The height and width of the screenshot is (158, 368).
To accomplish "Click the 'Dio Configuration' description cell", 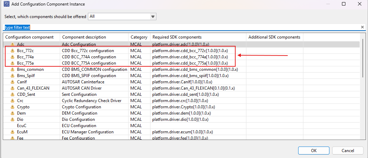I will [x=78, y=119].
